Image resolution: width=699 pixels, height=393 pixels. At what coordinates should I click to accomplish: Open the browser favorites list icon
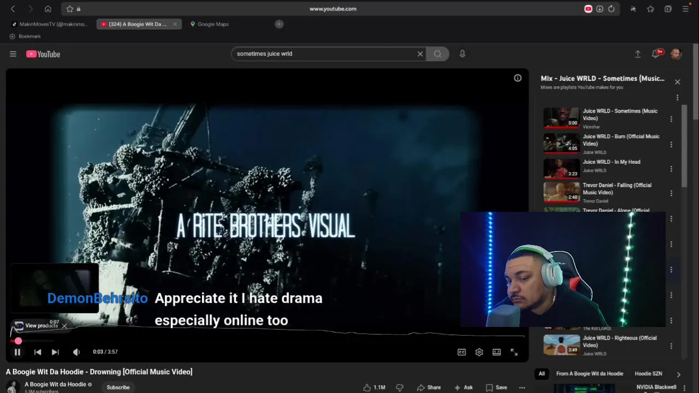[650, 9]
